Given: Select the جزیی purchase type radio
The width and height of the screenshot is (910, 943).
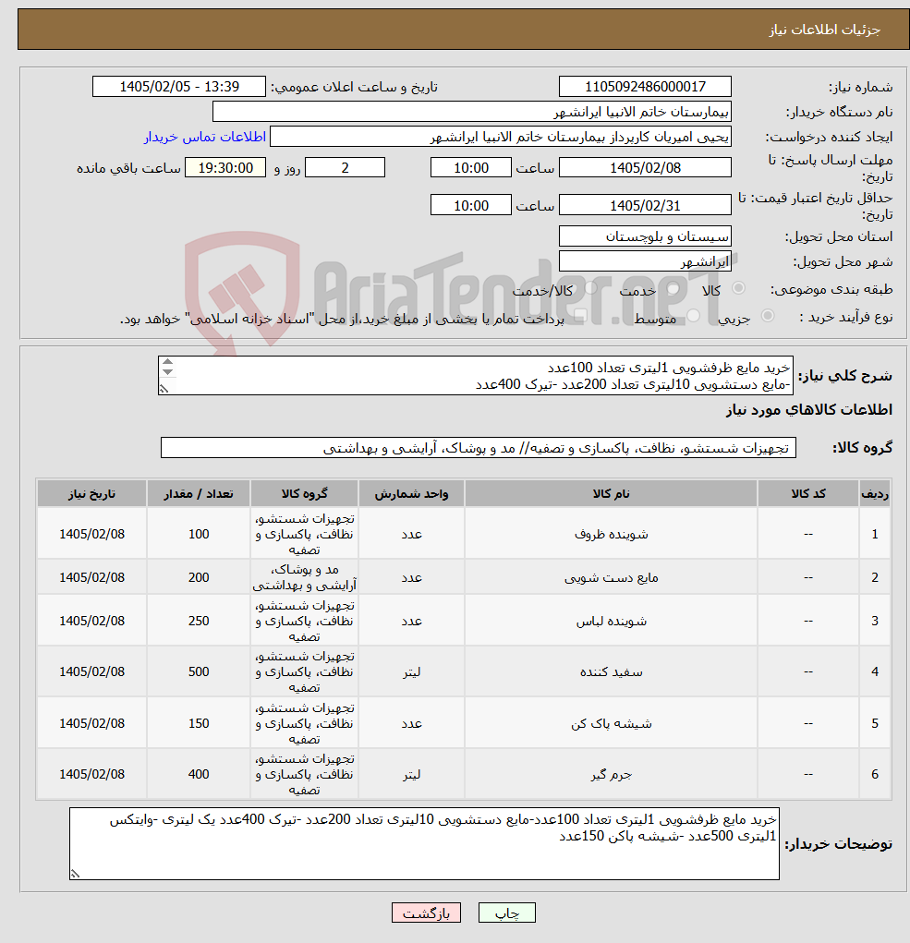Looking at the screenshot, I should tap(768, 316).
